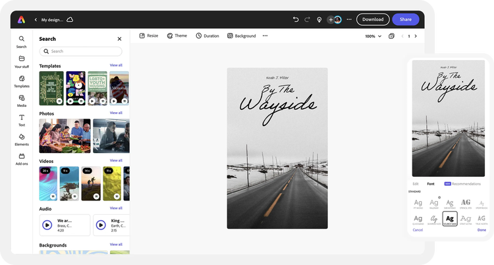Select the 14 s hikers video thumbnail
This screenshot has height=265, width=494.
(91, 184)
